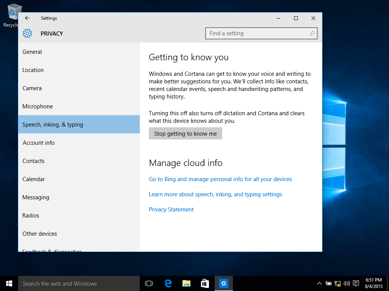Open the Go to Bing manage personal info link
The width and height of the screenshot is (389, 291).
click(220, 179)
